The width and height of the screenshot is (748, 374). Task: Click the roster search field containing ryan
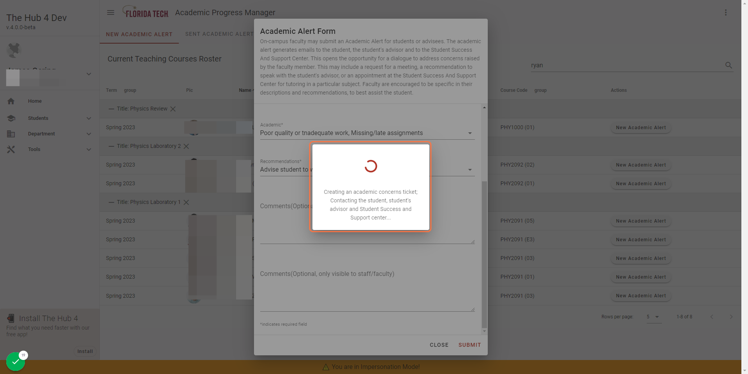click(626, 65)
